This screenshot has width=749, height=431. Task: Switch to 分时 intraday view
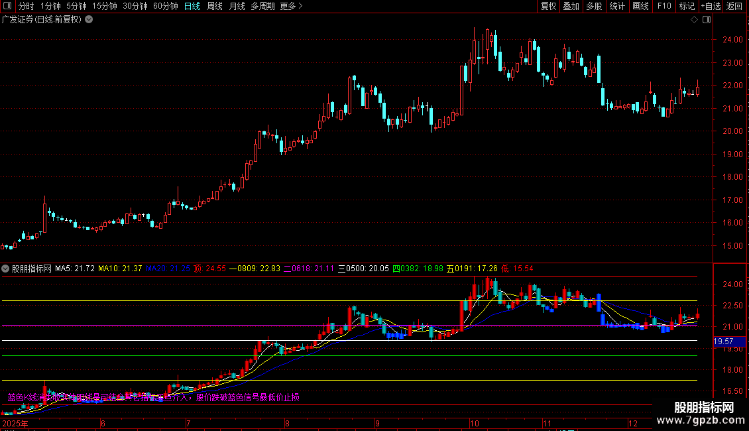pyautogui.click(x=26, y=7)
